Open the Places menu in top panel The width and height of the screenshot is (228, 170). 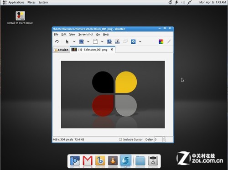coord(31,2)
